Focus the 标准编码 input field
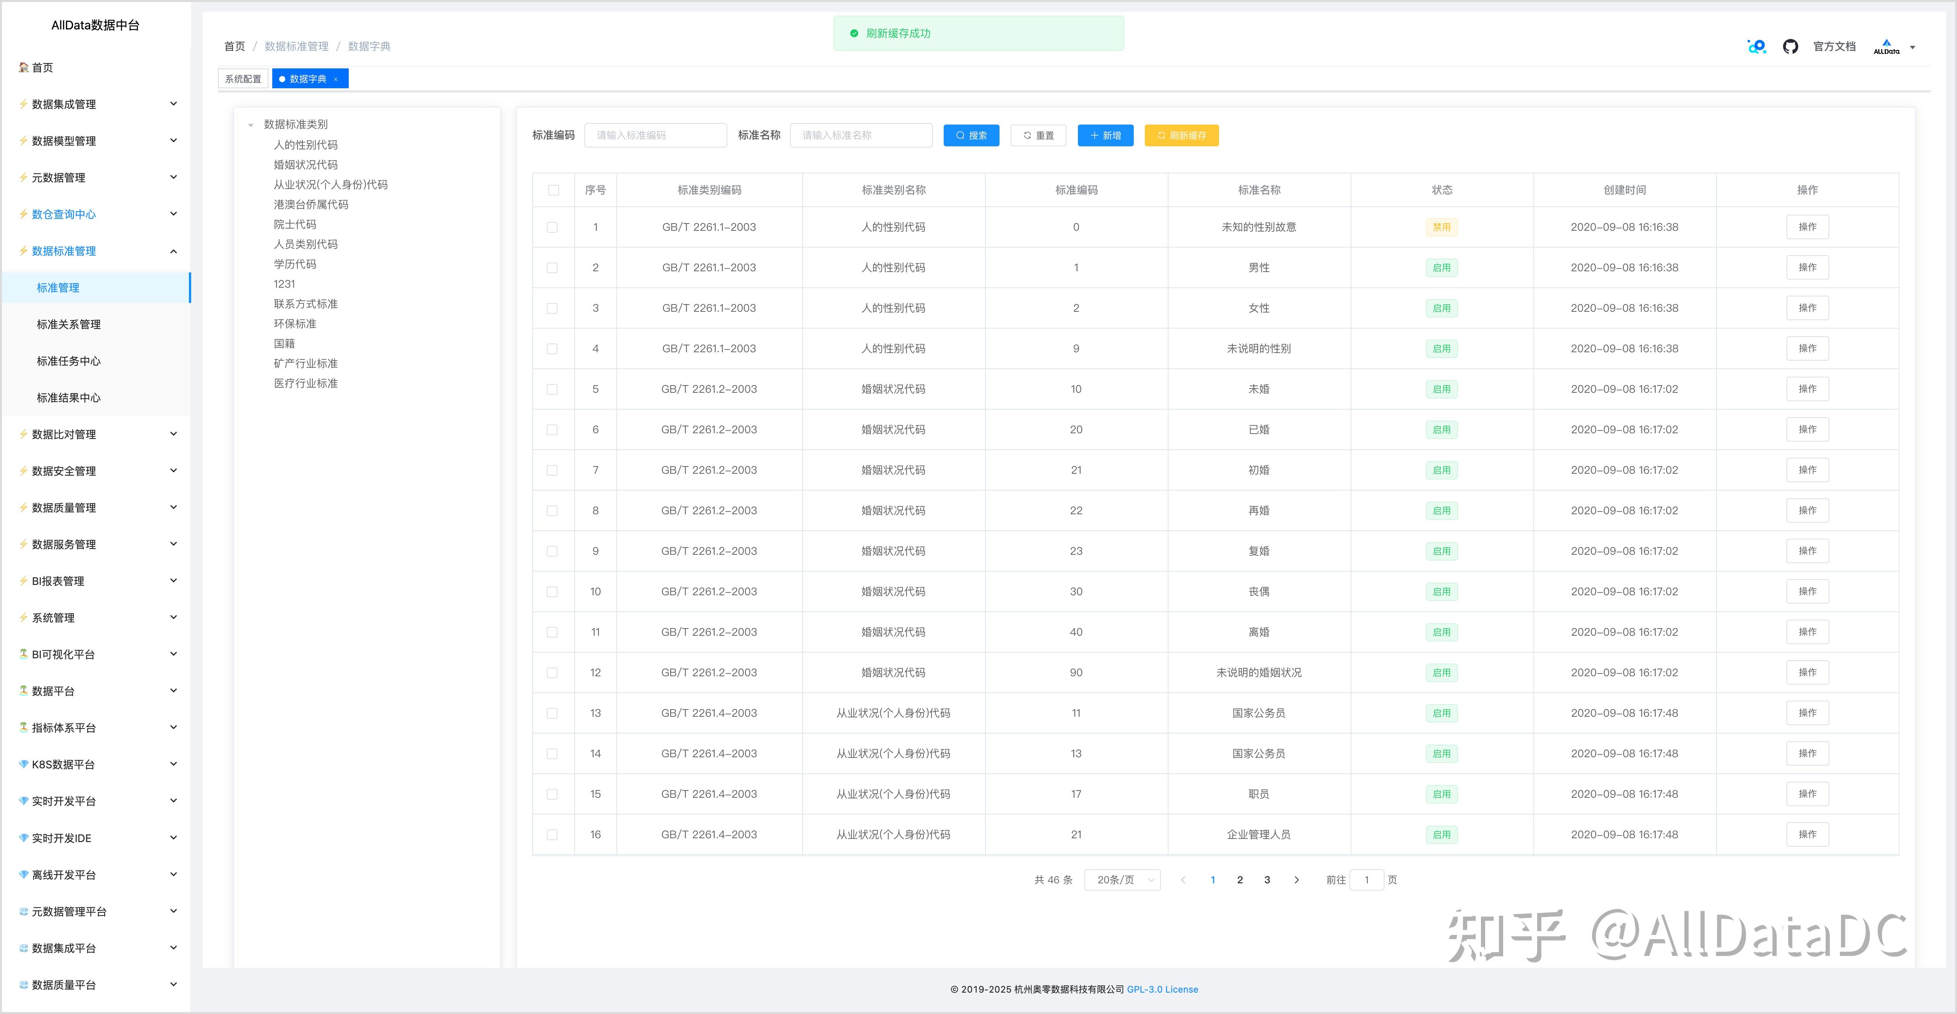The width and height of the screenshot is (1957, 1014). (x=655, y=135)
